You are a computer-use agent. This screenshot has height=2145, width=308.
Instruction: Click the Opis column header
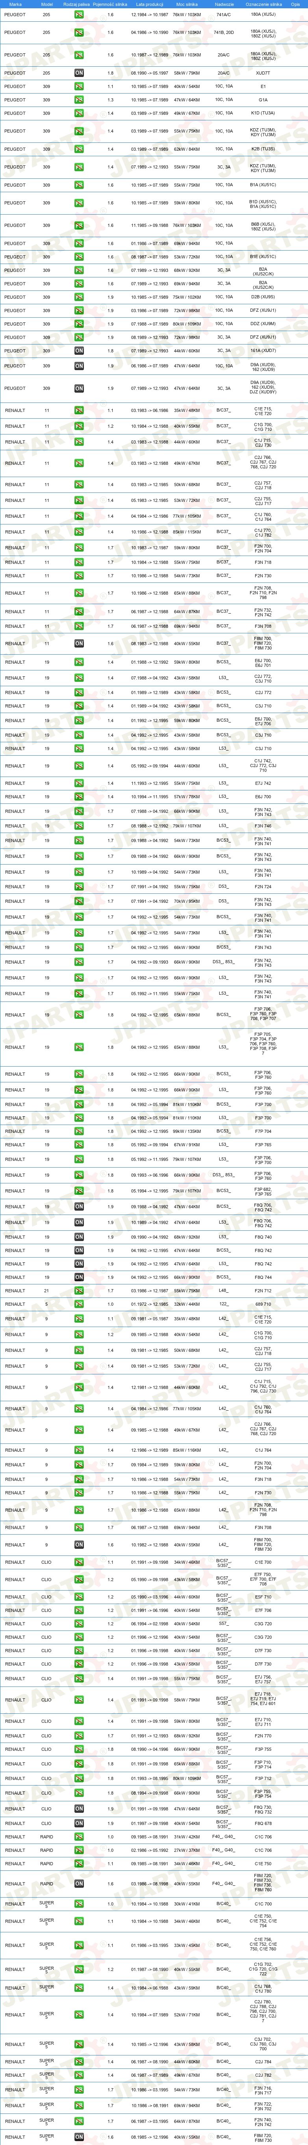point(295,4)
